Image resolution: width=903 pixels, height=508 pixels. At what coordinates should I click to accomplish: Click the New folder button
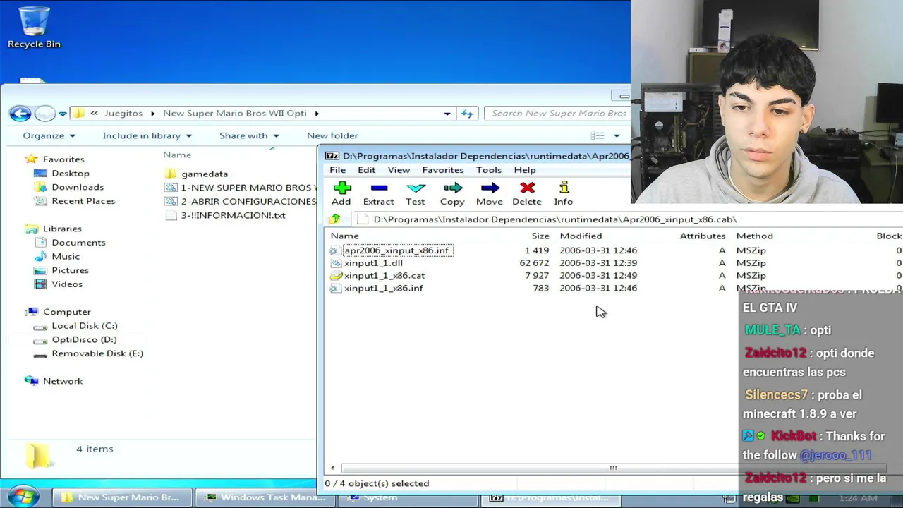332,135
